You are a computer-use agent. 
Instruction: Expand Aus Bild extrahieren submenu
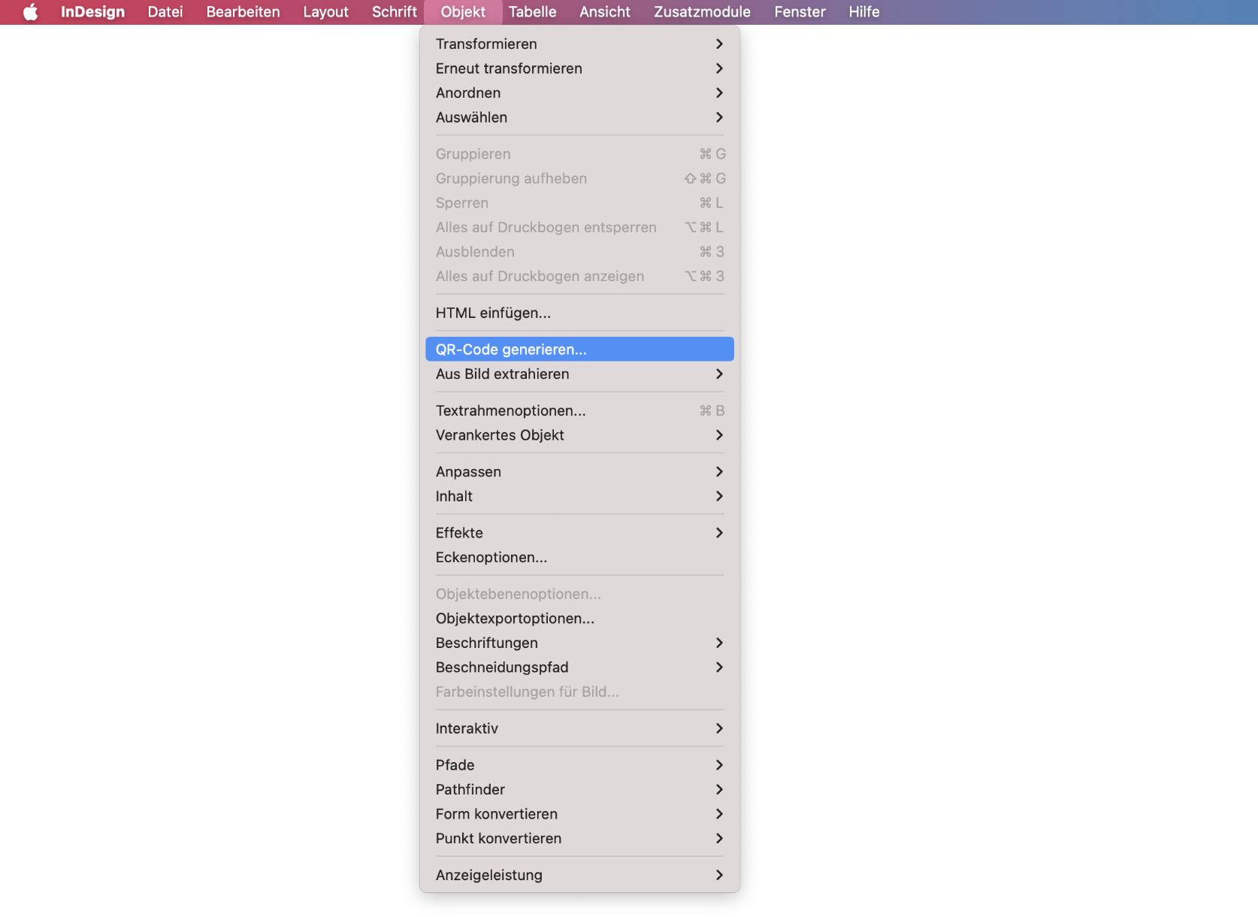579,374
